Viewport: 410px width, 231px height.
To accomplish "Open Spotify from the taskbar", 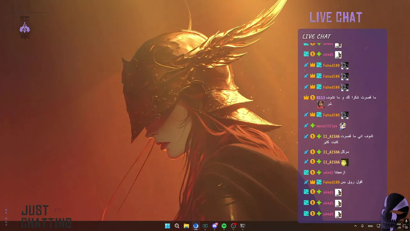I will [x=224, y=226].
